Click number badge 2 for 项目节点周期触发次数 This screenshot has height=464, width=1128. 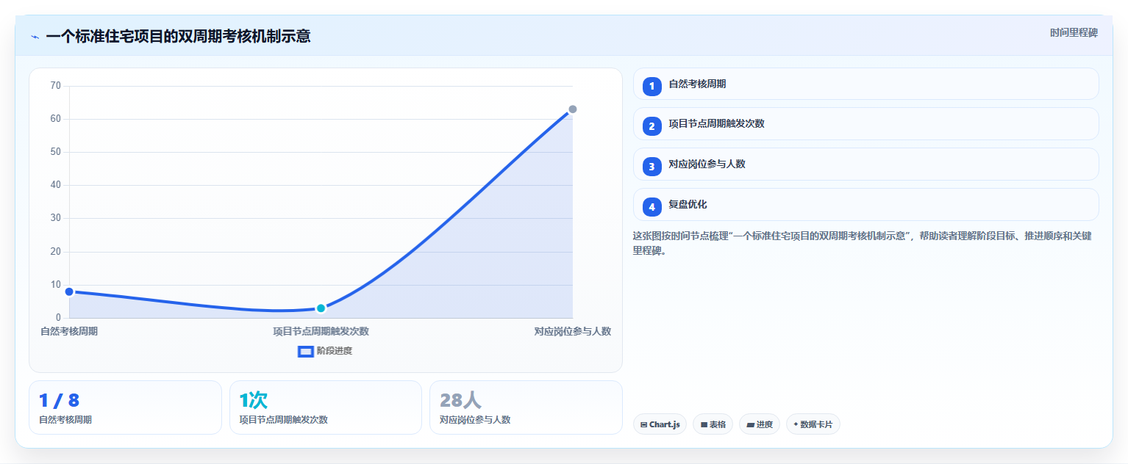click(652, 126)
